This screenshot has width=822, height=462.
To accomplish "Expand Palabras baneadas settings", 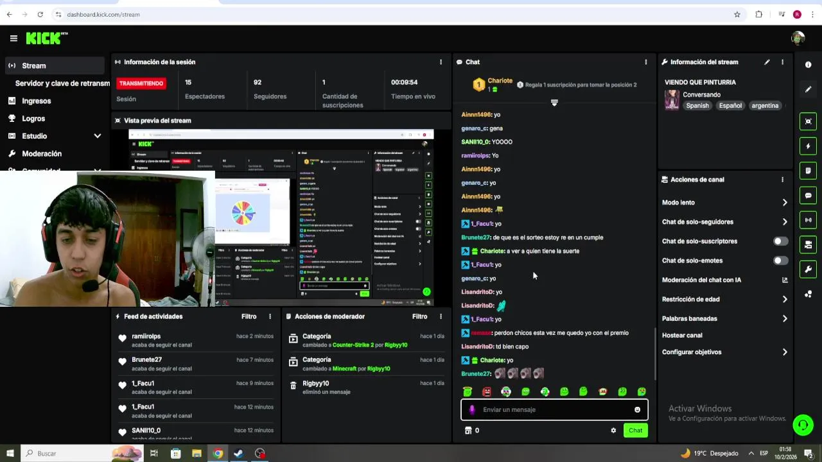I will coord(785,318).
